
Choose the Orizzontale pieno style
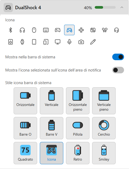click(x=78, y=101)
